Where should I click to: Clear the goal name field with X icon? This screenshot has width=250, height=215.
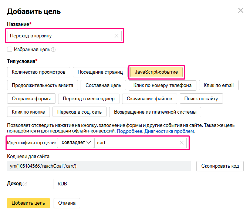[x=116, y=36]
